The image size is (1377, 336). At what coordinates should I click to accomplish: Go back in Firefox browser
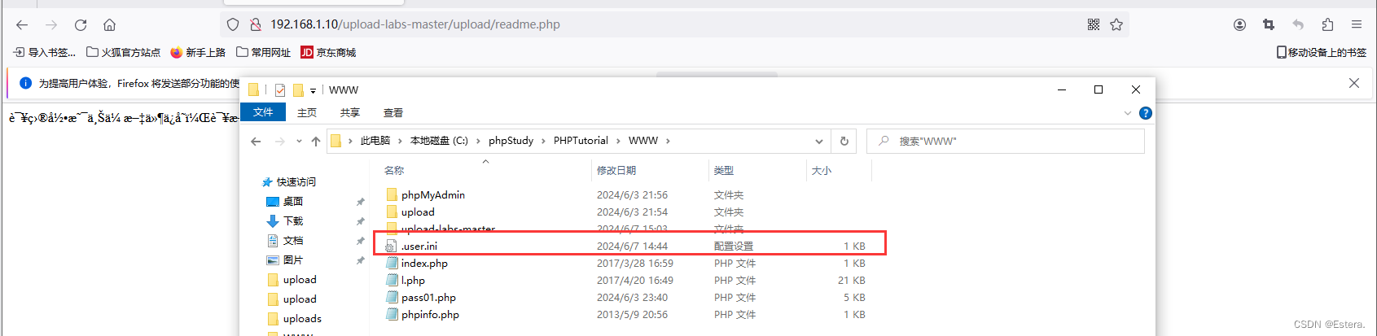click(22, 24)
